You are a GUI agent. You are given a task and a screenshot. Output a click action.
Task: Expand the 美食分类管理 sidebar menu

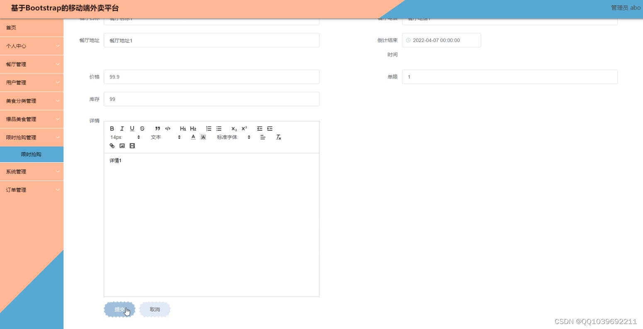[x=32, y=101]
